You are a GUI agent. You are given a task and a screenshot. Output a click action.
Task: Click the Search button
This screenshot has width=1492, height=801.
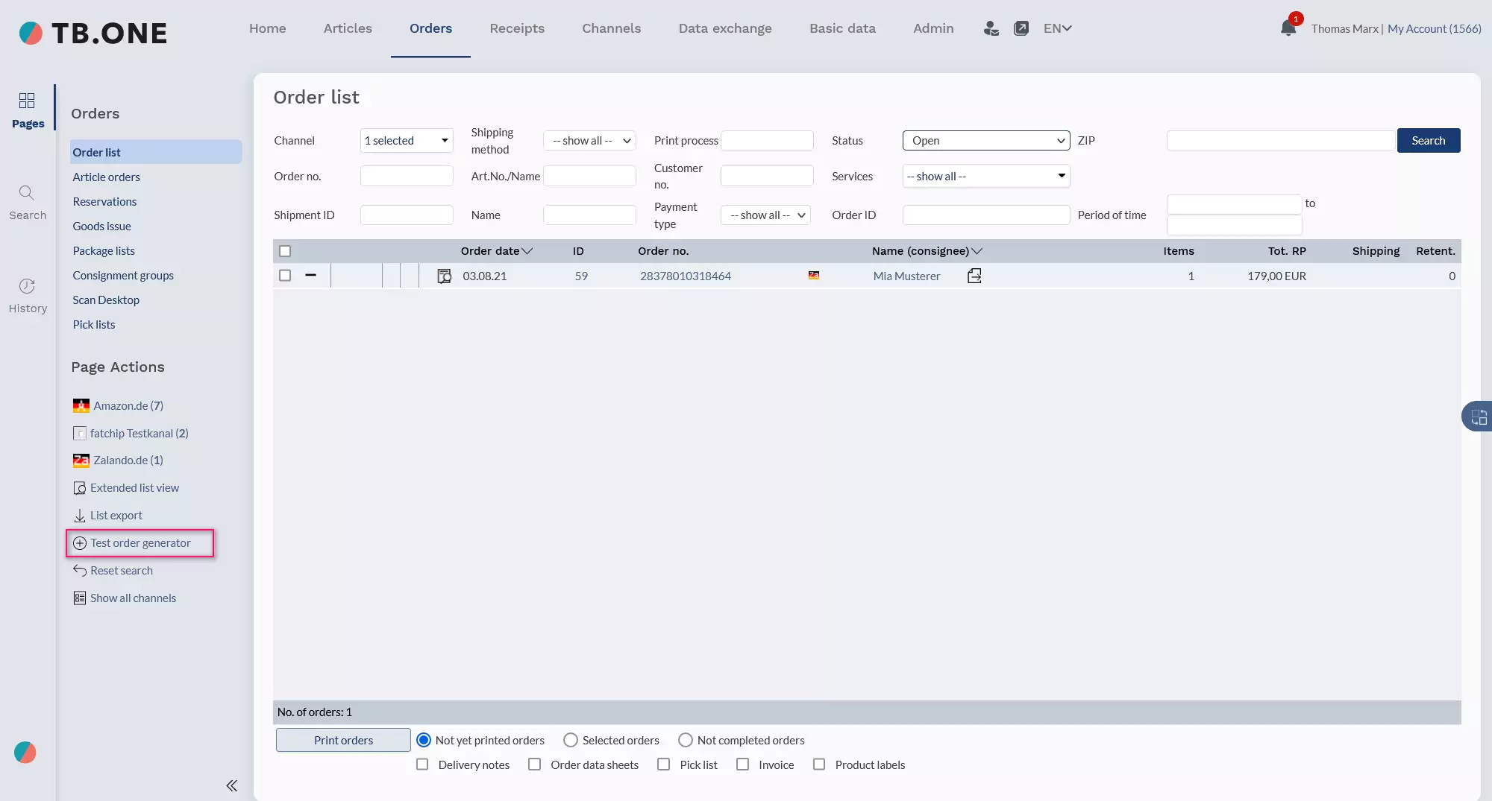click(1429, 141)
